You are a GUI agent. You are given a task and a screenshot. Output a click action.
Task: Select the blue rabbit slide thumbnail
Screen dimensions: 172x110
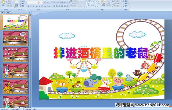tap(15, 71)
